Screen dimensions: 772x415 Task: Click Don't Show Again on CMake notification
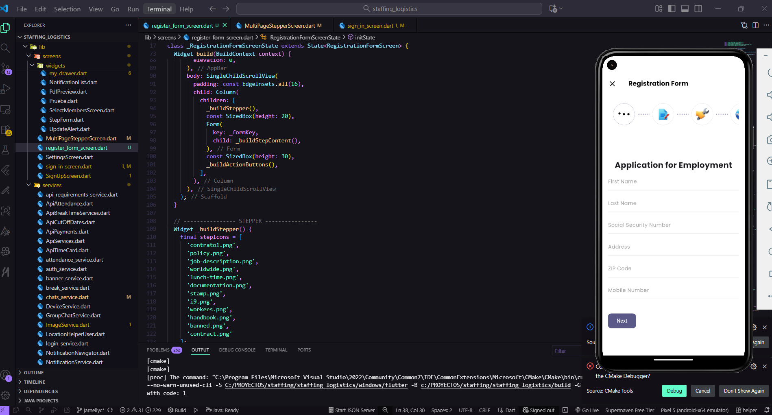(744, 391)
